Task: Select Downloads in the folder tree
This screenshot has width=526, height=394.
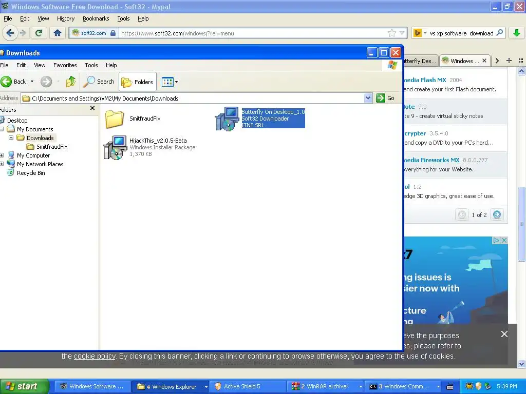Action: (40, 138)
